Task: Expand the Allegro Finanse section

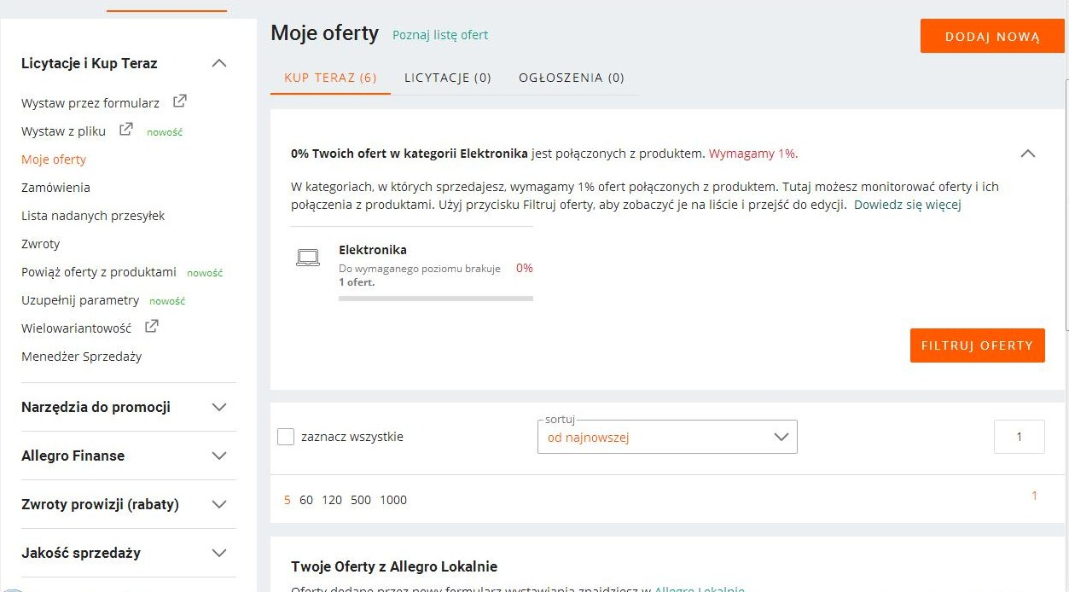Action: point(219,456)
